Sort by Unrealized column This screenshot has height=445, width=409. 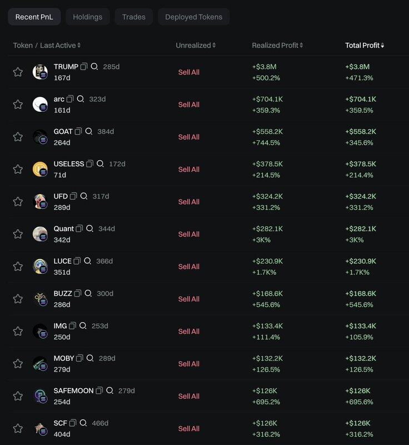click(196, 45)
